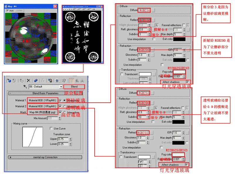Click Refraction Max depth field in lower panel
The width and height of the screenshot is (235, 176).
177,138
